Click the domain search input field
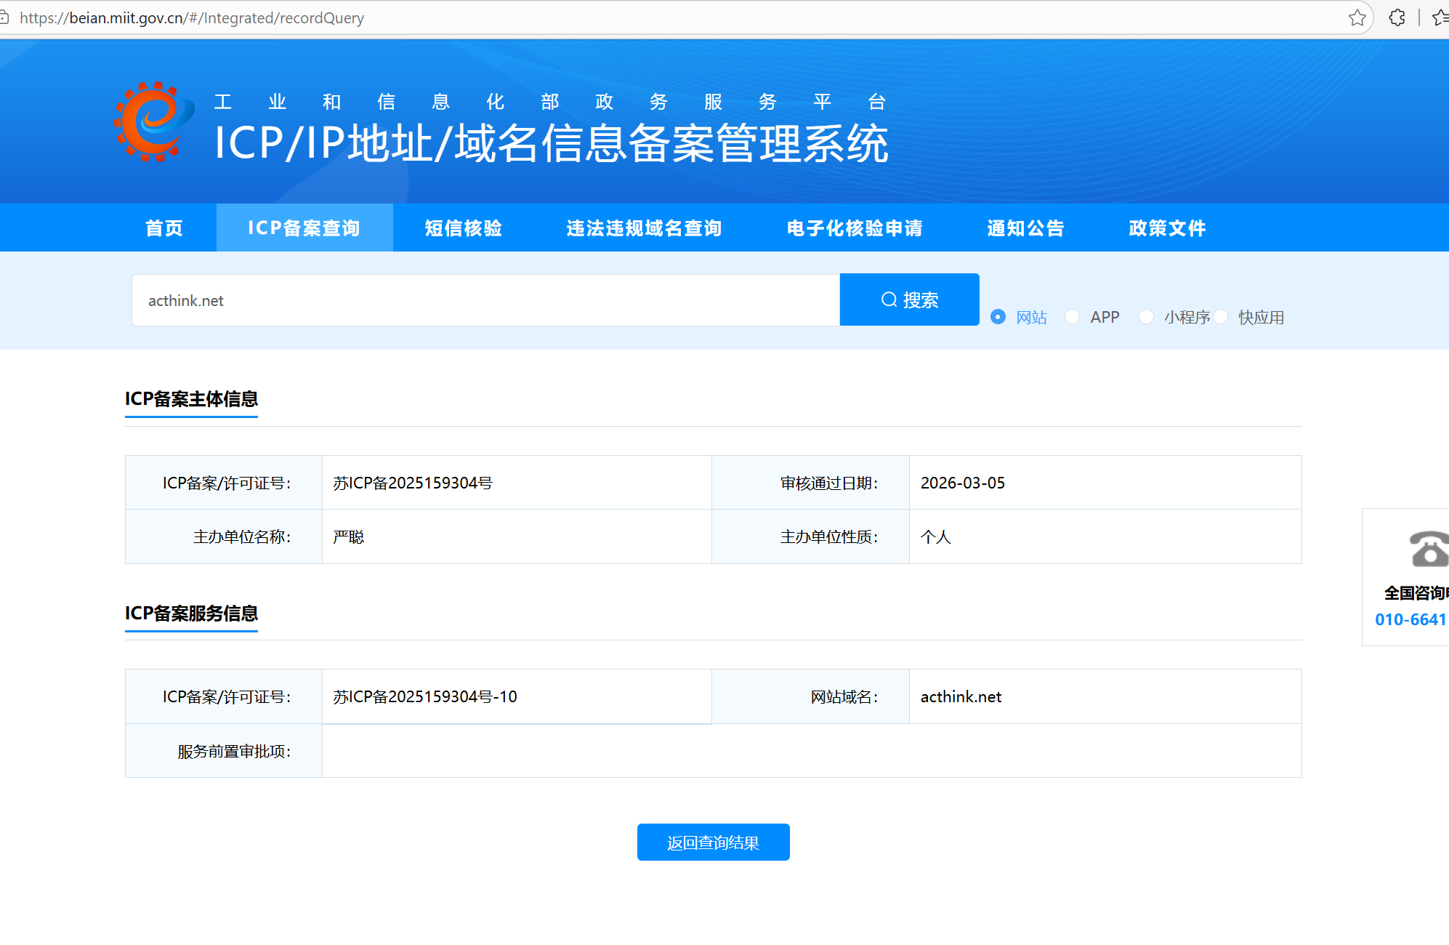The height and width of the screenshot is (945, 1449). pyautogui.click(x=485, y=300)
